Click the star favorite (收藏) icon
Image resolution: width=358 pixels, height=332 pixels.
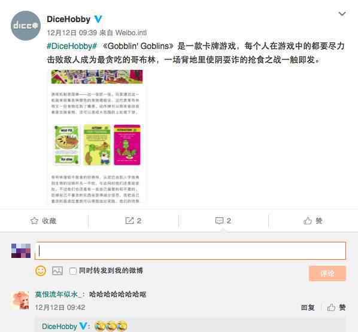[34, 221]
